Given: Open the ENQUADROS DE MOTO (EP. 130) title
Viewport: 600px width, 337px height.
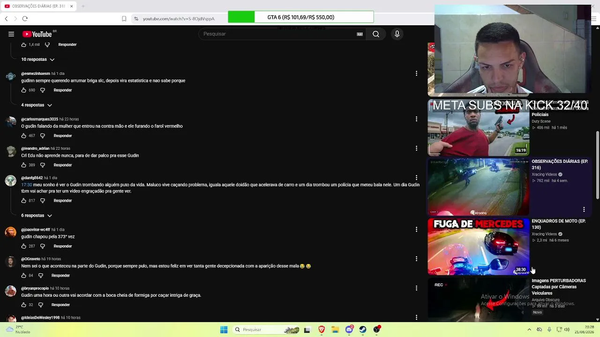Looking at the screenshot, I should point(559,224).
